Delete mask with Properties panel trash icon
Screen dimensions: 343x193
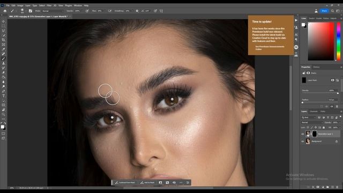click(337, 106)
